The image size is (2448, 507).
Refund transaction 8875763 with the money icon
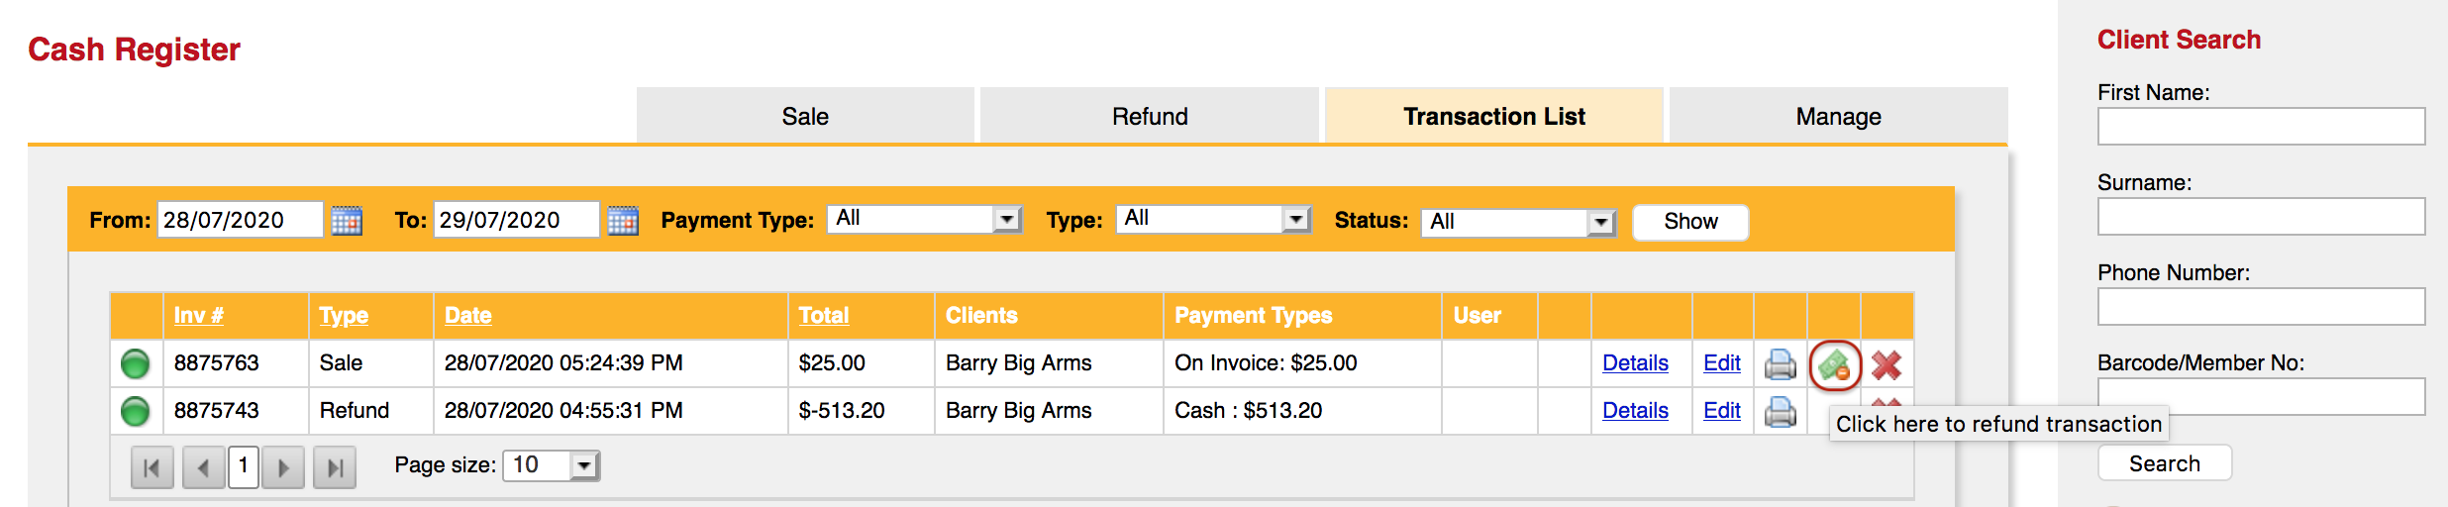1835,365
